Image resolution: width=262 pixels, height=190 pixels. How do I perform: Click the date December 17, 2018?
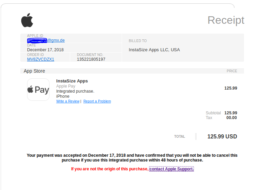point(45,50)
